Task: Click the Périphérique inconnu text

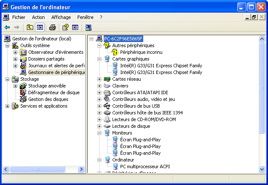Action: [x=141, y=52]
